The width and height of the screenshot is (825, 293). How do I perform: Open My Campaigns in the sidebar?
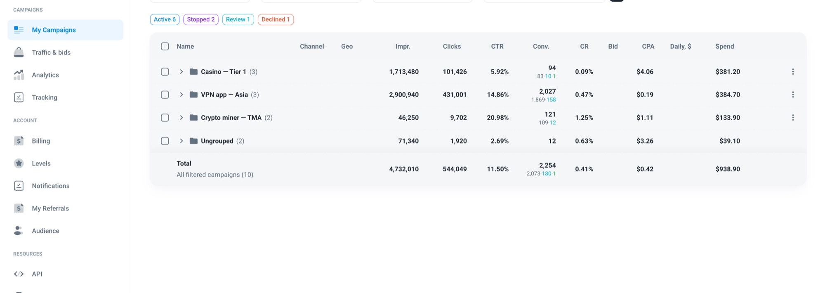66,30
